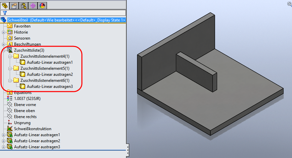This screenshot has height=158, width=292.
Task: Click the Ebene oben plane icon
Action: pyautogui.click(x=10, y=111)
